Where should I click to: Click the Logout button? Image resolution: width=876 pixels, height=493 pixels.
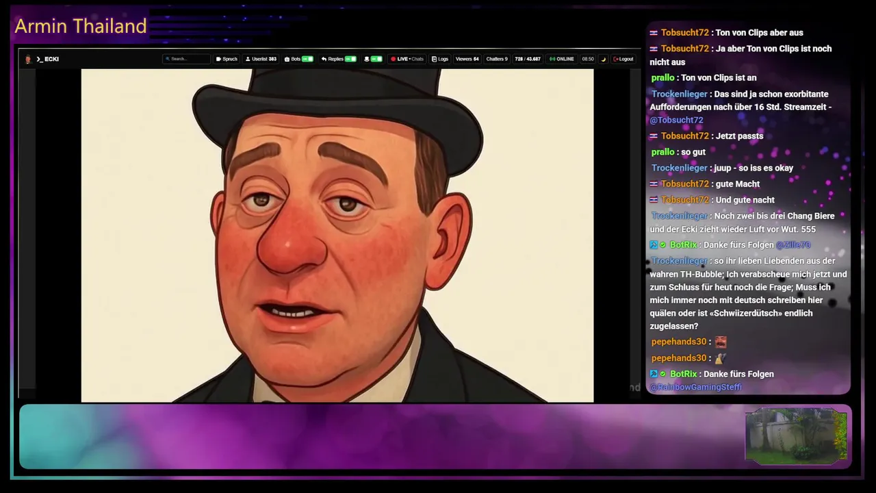[623, 59]
